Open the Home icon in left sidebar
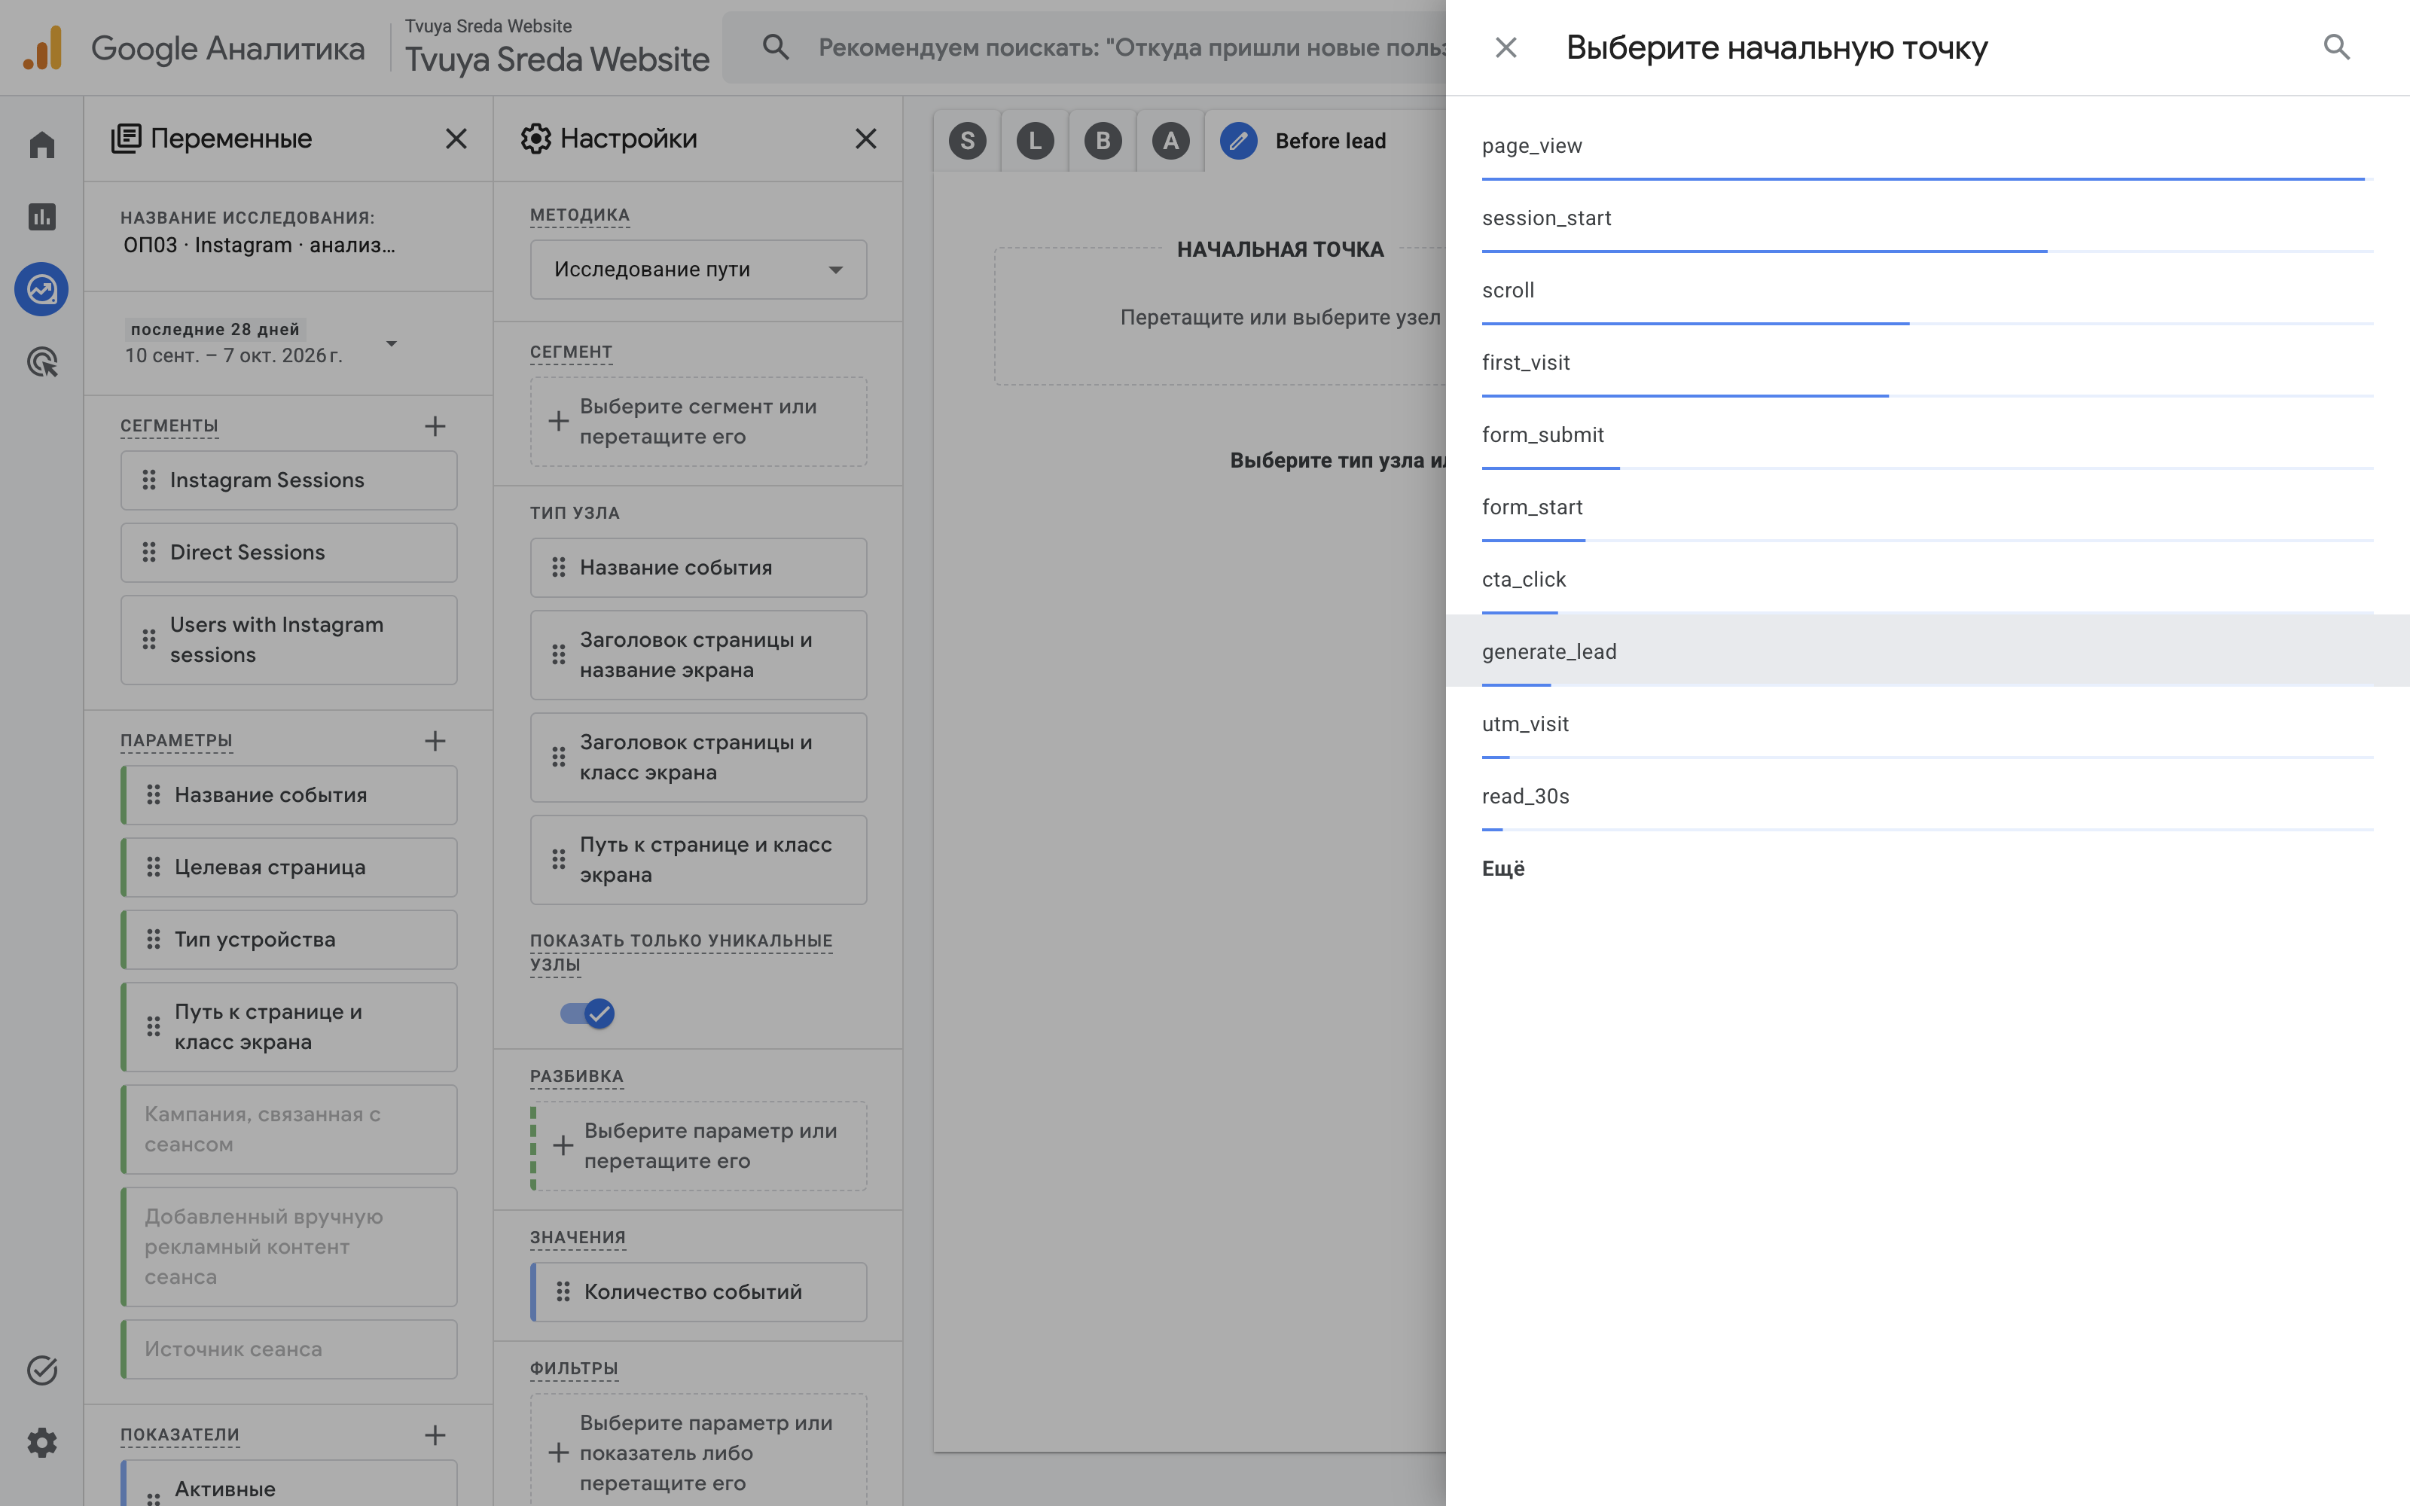Image resolution: width=2410 pixels, height=1506 pixels. [x=42, y=145]
